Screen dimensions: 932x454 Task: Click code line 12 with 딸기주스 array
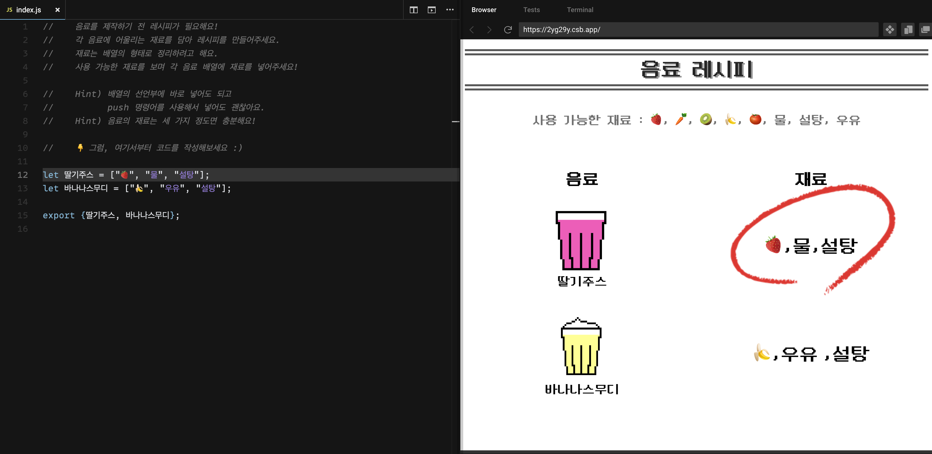pos(126,175)
